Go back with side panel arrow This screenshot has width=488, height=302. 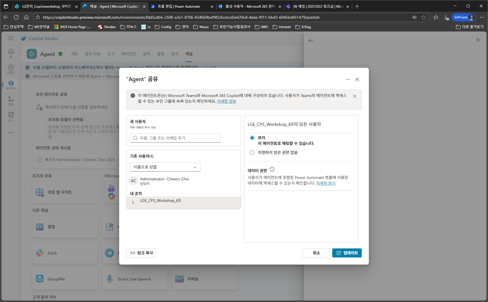[x=311, y=41]
